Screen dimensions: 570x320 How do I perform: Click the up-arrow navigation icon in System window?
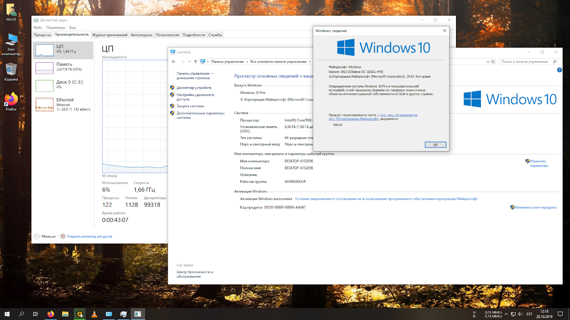pyautogui.click(x=195, y=61)
